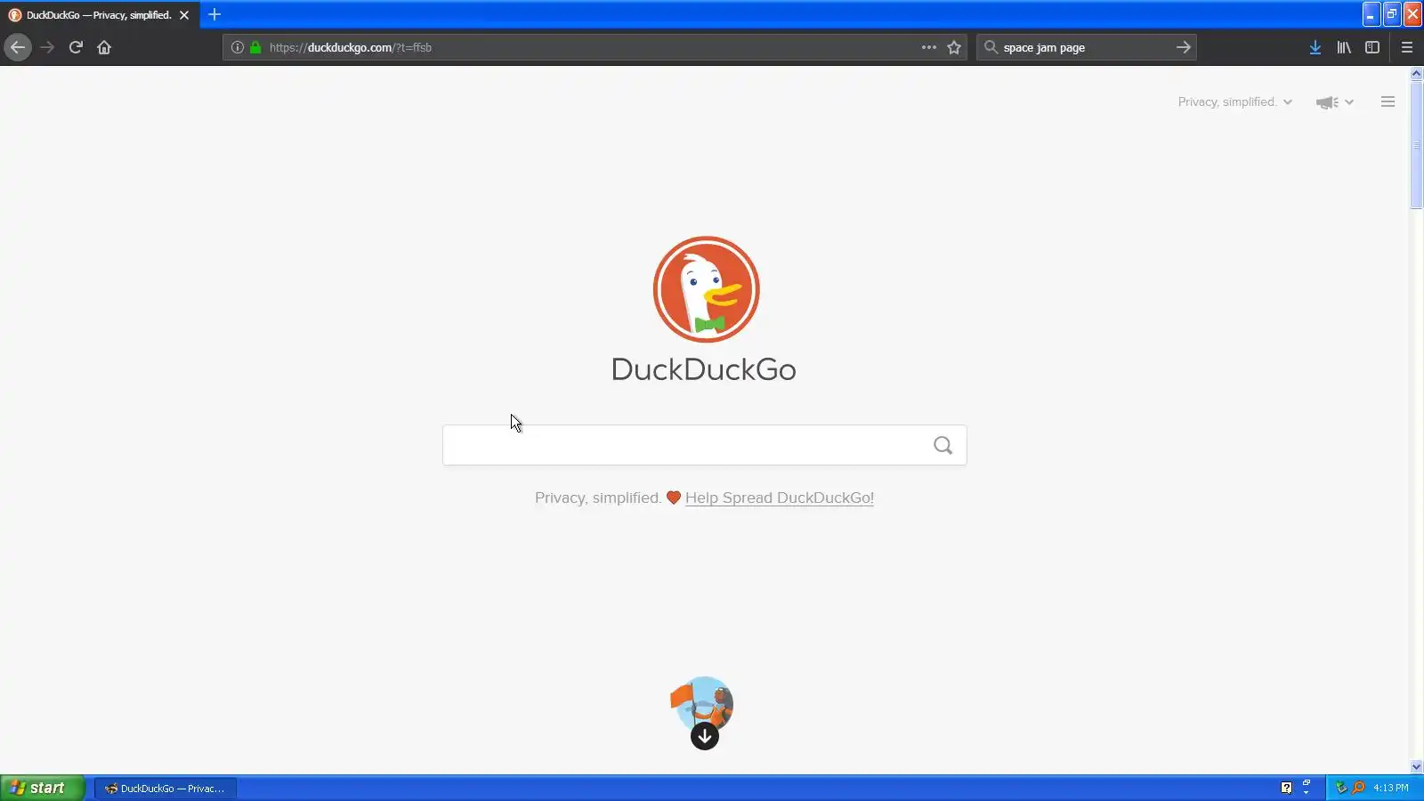Open the Windows Start menu
This screenshot has height=801, width=1424.
pos(42,788)
